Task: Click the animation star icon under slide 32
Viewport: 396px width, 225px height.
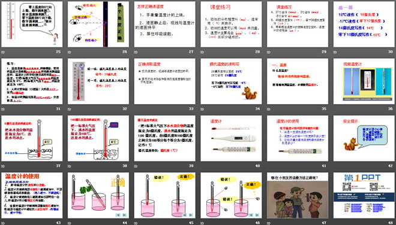Action: [69, 109]
